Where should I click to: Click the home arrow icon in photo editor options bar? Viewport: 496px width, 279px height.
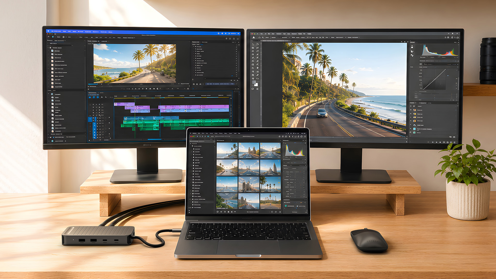point(254,37)
